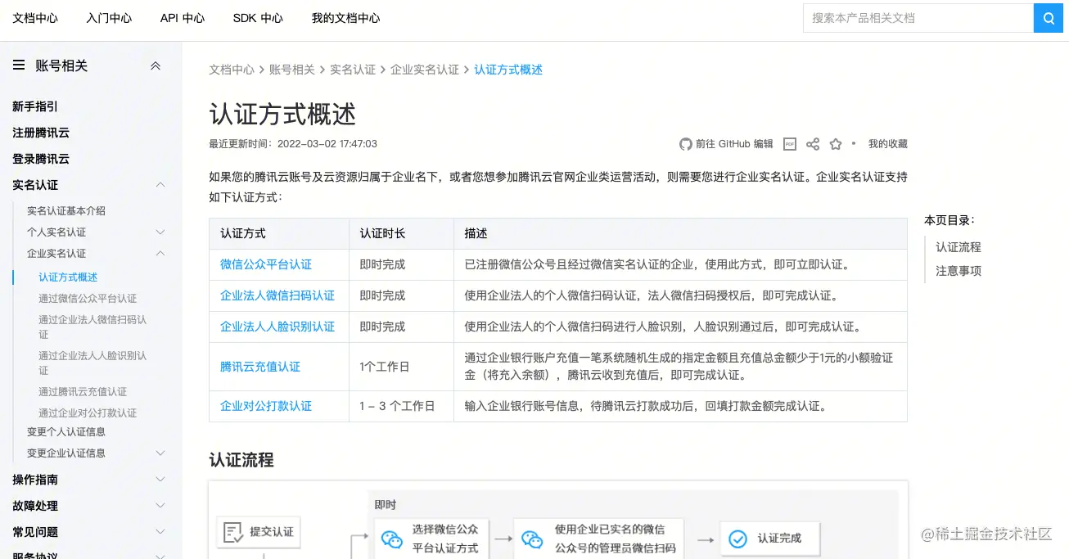The width and height of the screenshot is (1069, 559).
Task: Click the GitHub logo icon
Action: coord(686,144)
